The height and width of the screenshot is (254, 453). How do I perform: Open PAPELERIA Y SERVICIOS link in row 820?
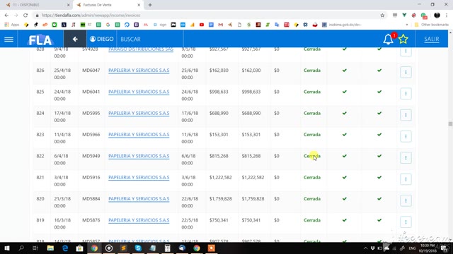coord(139,199)
